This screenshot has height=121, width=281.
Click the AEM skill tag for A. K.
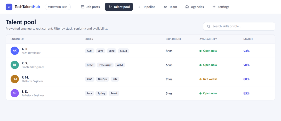[90, 51]
